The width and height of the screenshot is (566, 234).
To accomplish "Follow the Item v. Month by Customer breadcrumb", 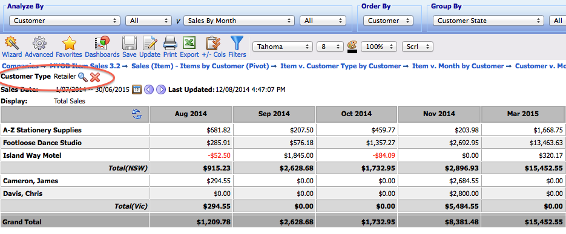I will (x=458, y=66).
